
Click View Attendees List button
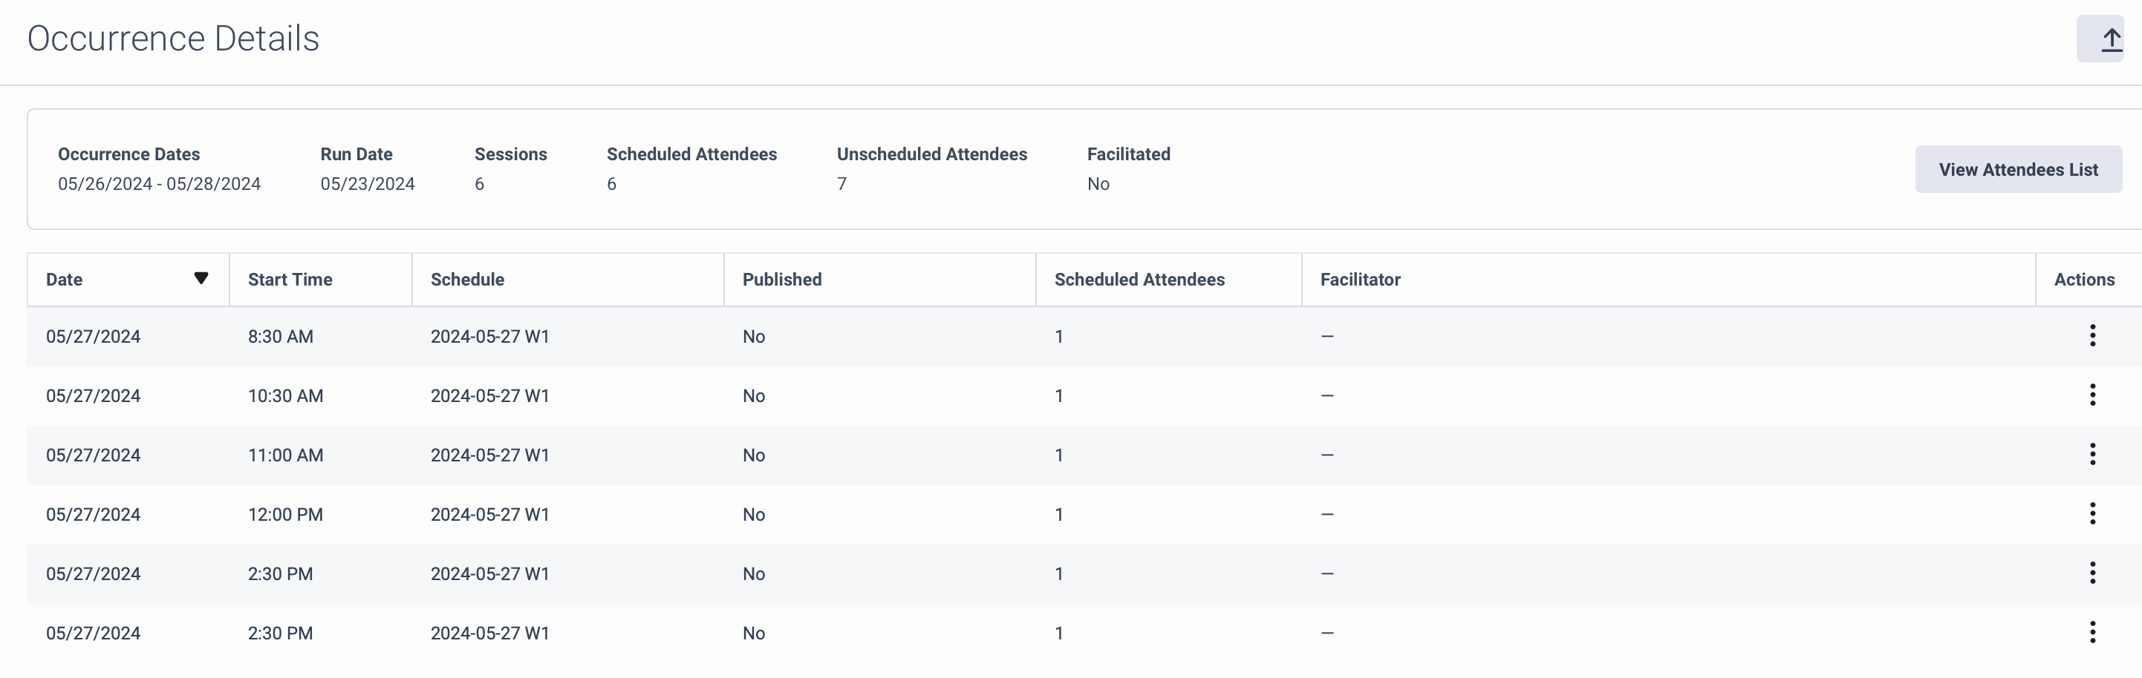point(2017,169)
